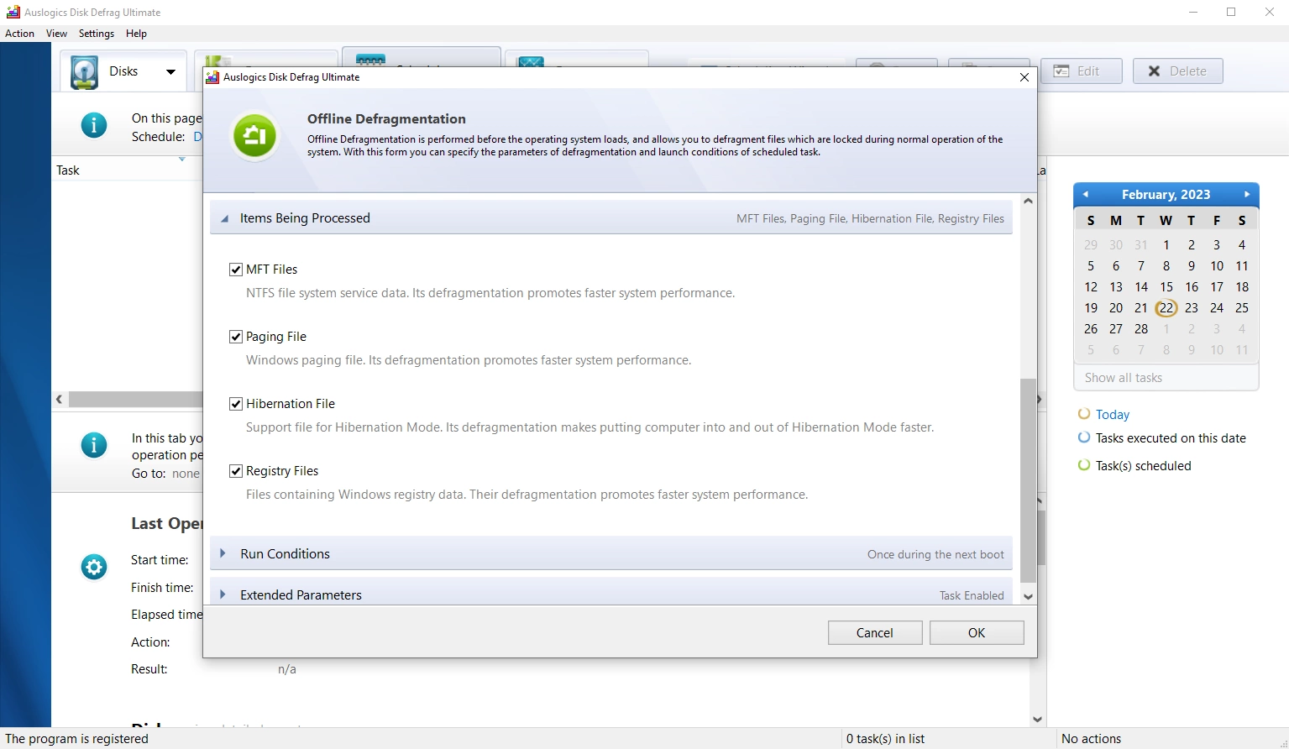
Task: Click the info icon beside 'In this tab'
Action: pyautogui.click(x=94, y=445)
